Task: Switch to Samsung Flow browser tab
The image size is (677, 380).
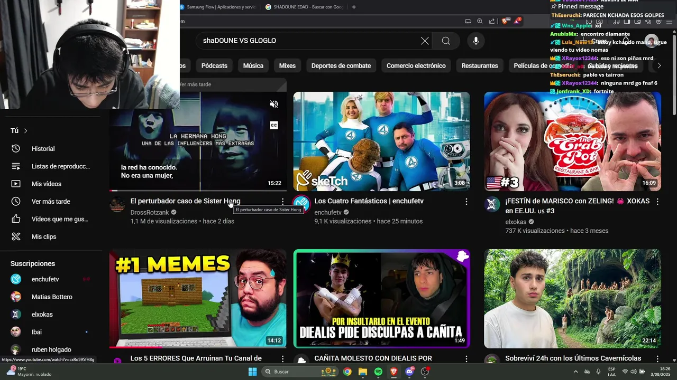Action: [x=218, y=7]
